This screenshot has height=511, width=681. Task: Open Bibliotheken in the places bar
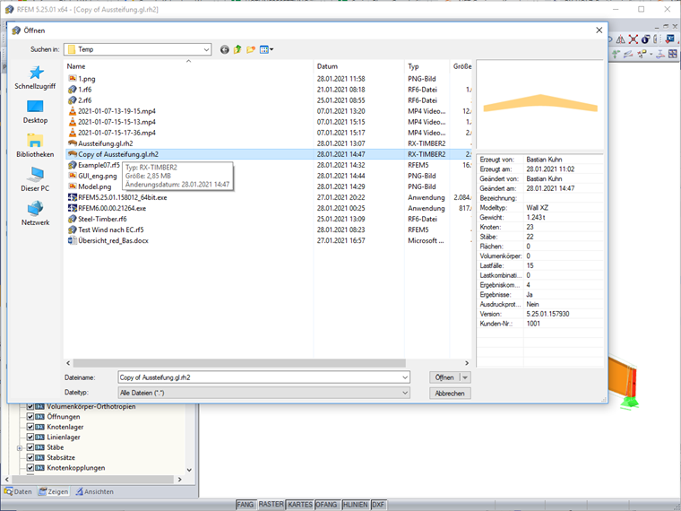click(35, 145)
